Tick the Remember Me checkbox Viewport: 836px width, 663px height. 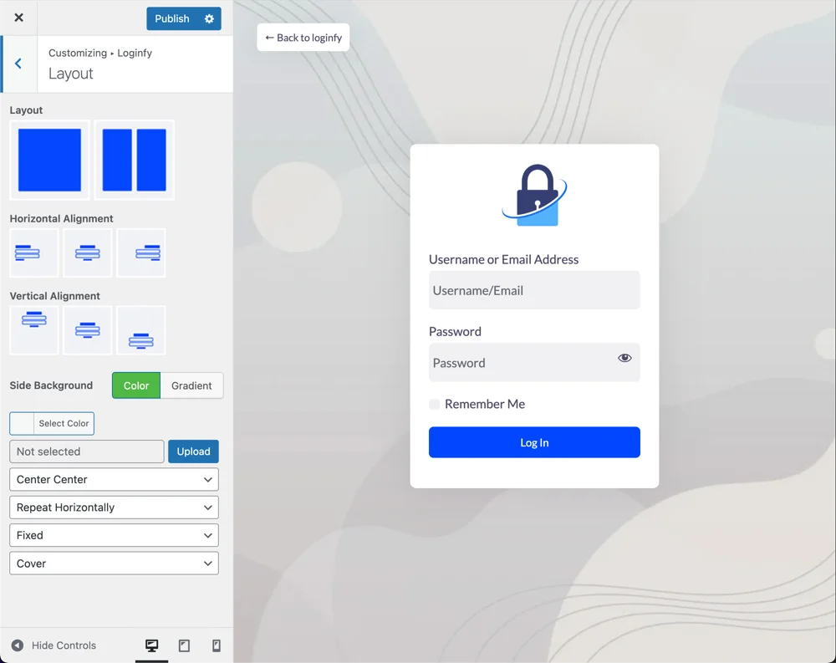coord(435,405)
